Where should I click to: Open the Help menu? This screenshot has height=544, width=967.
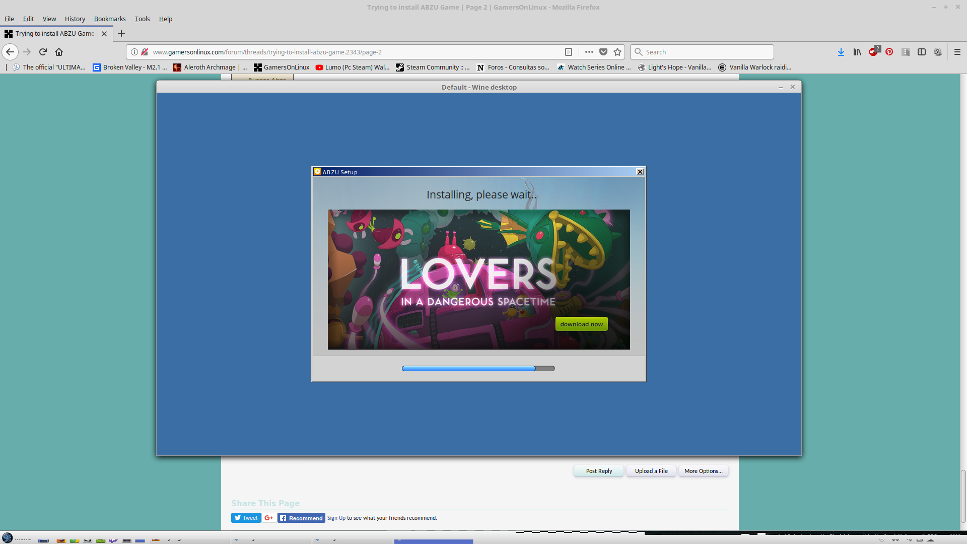point(166,19)
